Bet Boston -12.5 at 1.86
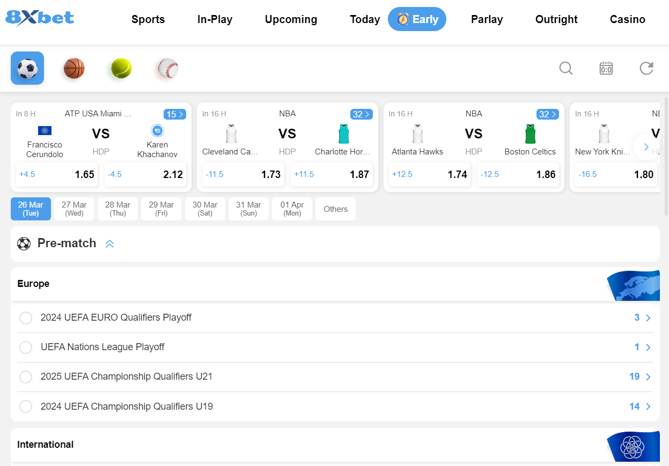This screenshot has height=466, width=669. tap(518, 174)
